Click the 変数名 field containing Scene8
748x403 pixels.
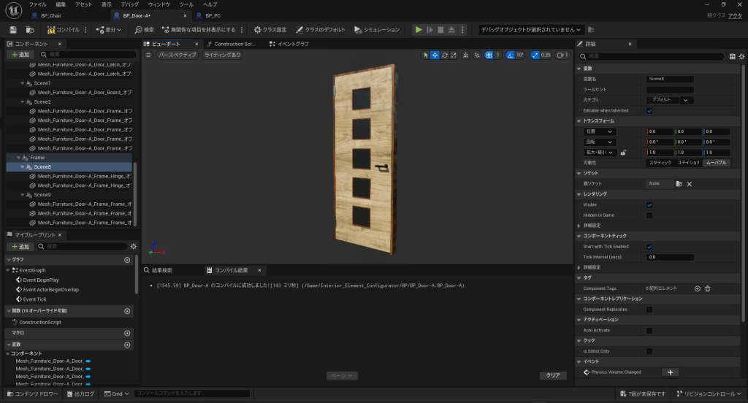(x=670, y=79)
